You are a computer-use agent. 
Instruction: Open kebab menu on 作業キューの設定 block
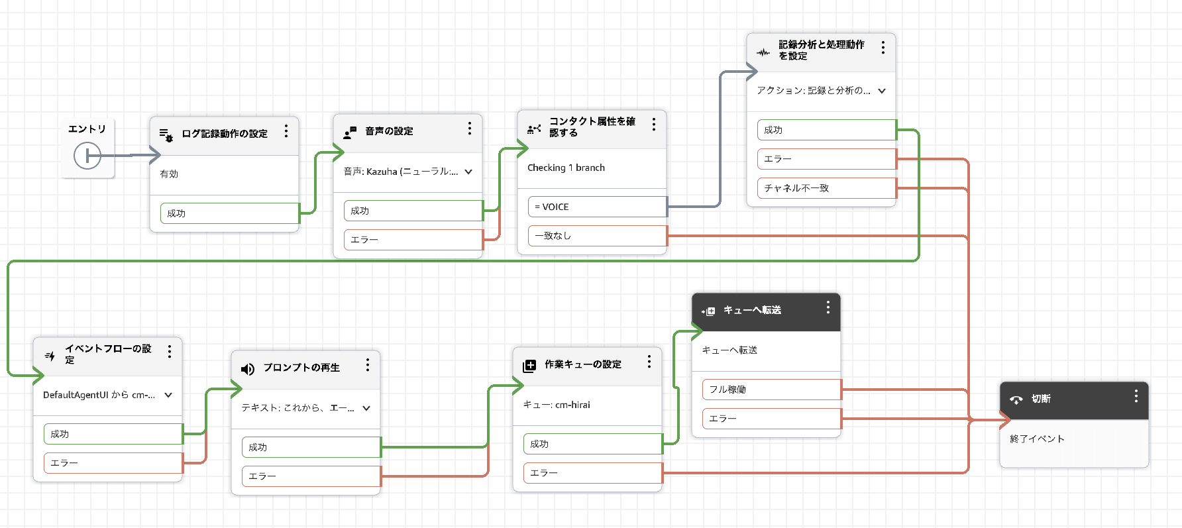(649, 362)
